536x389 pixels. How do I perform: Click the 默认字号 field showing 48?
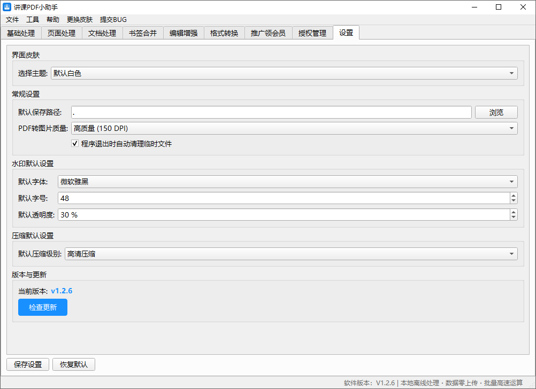284,198
